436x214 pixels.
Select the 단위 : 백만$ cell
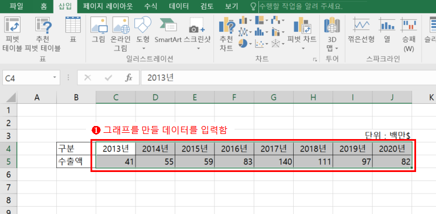[388, 136]
